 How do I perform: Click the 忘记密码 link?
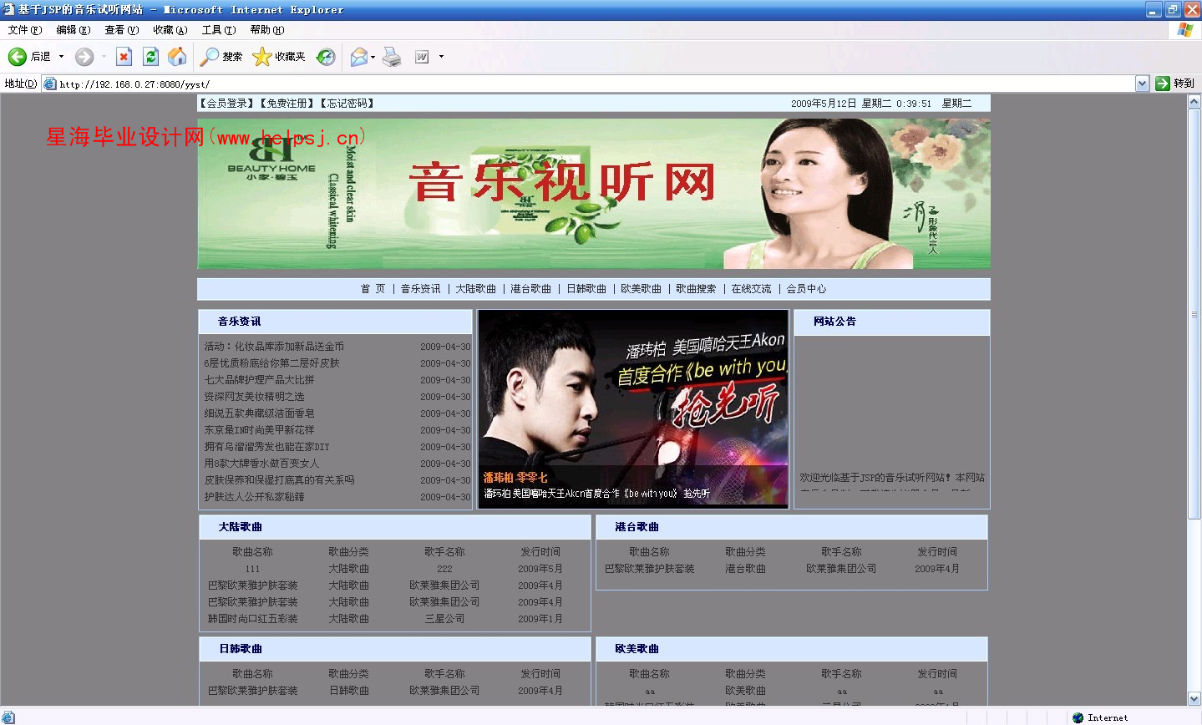point(347,104)
